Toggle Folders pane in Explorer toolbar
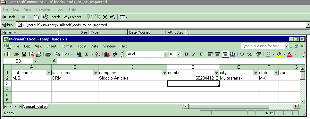Image resolution: width=310 pixels, height=119 pixels. [72, 17]
